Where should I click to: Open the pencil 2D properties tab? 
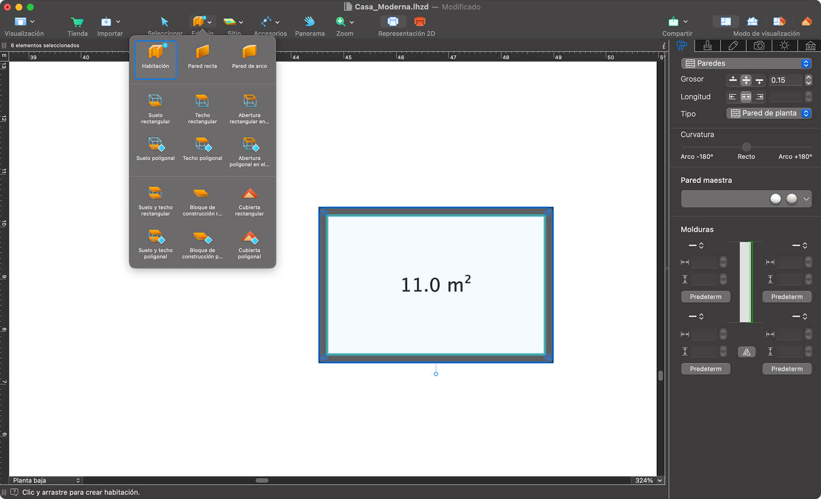[x=733, y=45]
